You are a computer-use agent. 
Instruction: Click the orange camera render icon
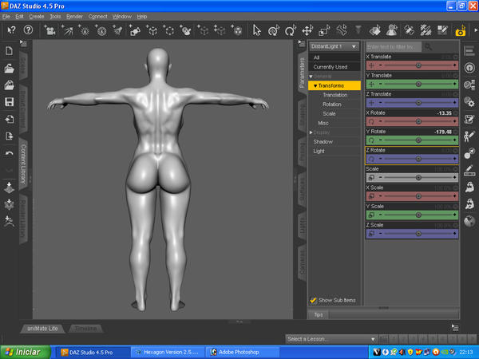click(x=460, y=31)
